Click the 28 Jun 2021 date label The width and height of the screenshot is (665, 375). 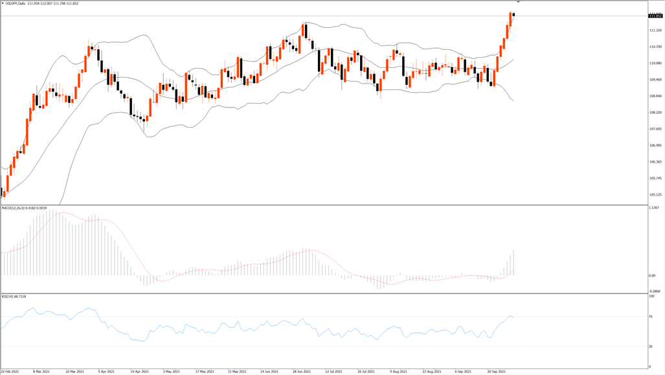click(x=302, y=372)
